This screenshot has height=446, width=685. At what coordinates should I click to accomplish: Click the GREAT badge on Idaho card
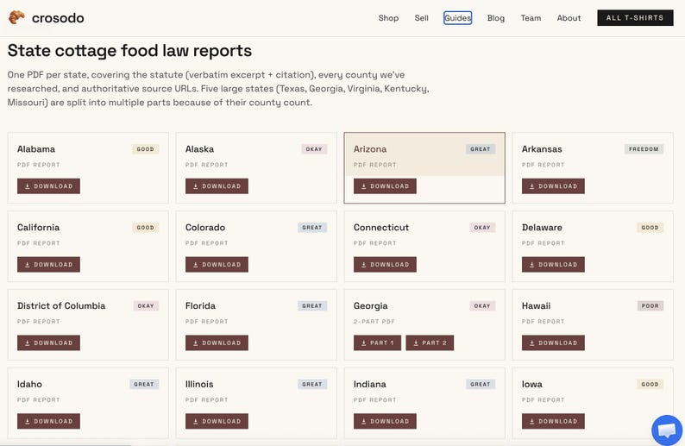click(x=144, y=384)
